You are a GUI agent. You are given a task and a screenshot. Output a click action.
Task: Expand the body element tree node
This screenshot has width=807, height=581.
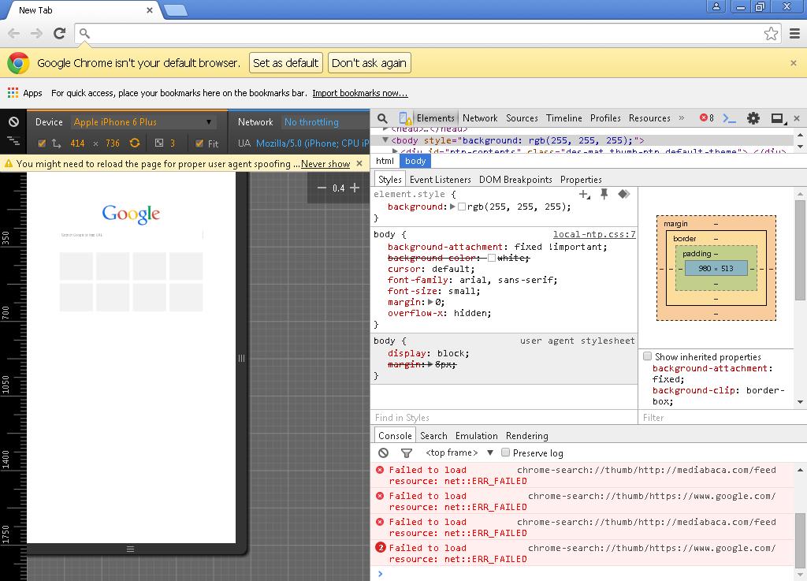(385, 140)
